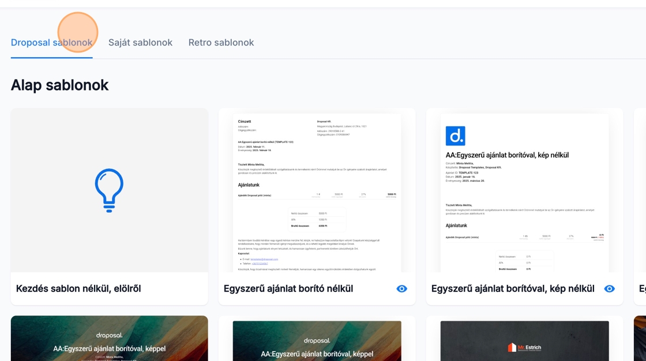This screenshot has height=361, width=646.
Task: Click the 'Alap sablonok' section heading
Action: (59, 85)
